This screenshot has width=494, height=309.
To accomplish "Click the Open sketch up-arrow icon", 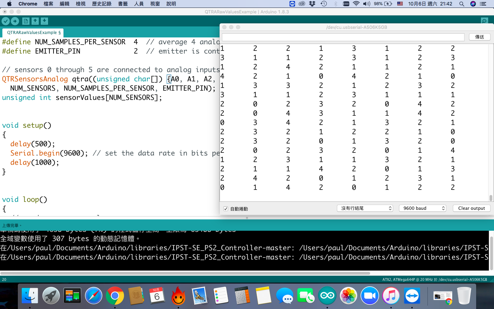I will pos(35,21).
